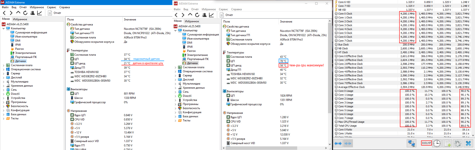Expand Мультимедиа in middle AIDA64 tree

[175, 84]
